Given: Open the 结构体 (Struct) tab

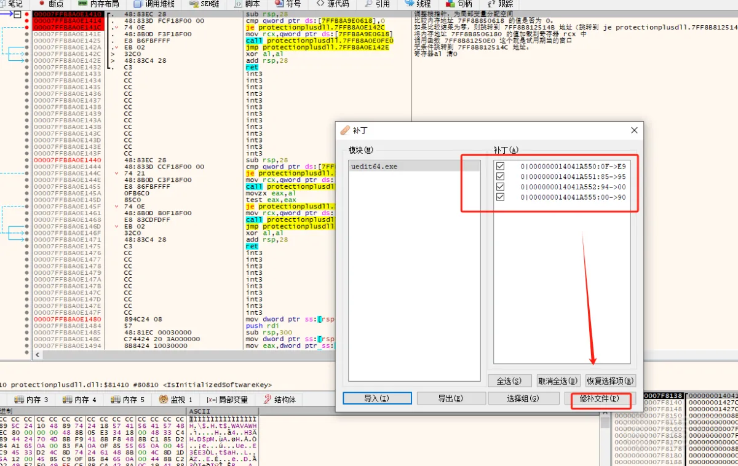Looking at the screenshot, I should tap(280, 400).
